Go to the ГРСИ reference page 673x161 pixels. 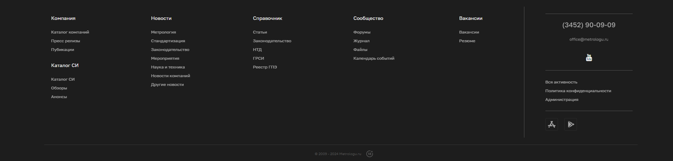point(258,58)
